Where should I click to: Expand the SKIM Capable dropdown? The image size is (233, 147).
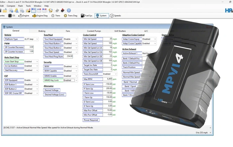coord(76,71)
